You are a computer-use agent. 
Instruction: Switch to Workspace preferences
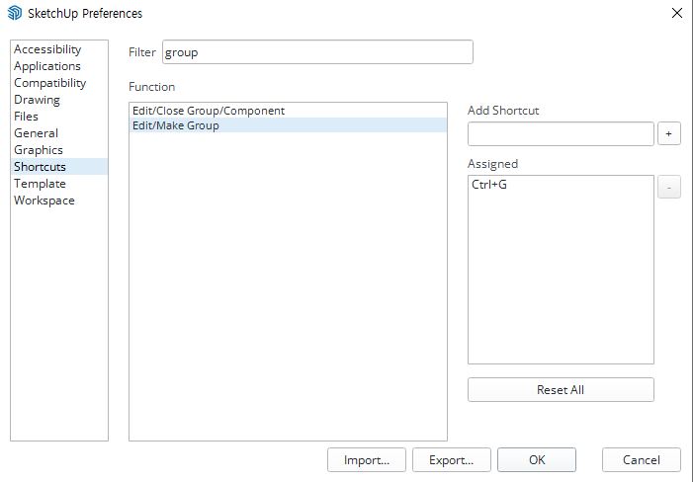pyautogui.click(x=58, y=200)
